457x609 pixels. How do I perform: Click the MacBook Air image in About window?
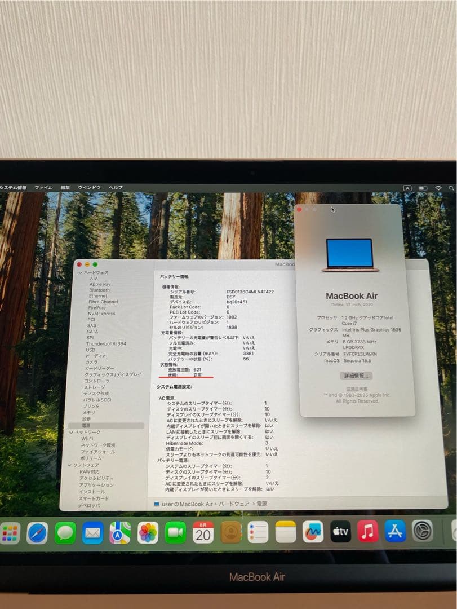[x=350, y=255]
